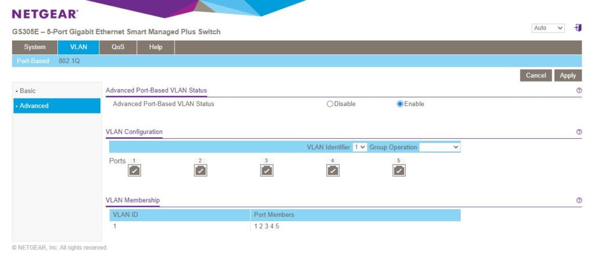Open the Auto language dropdown
The width and height of the screenshot is (594, 253).
[548, 28]
